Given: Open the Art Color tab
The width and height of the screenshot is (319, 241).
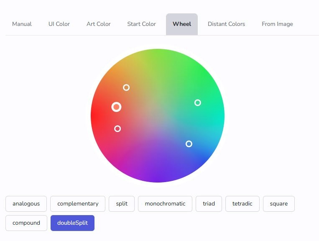Looking at the screenshot, I should click(99, 24).
